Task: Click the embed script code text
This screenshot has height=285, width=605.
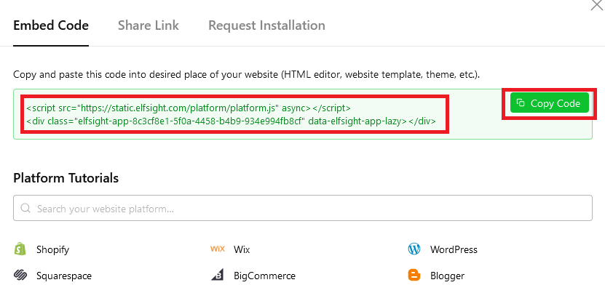Action: click(x=231, y=114)
